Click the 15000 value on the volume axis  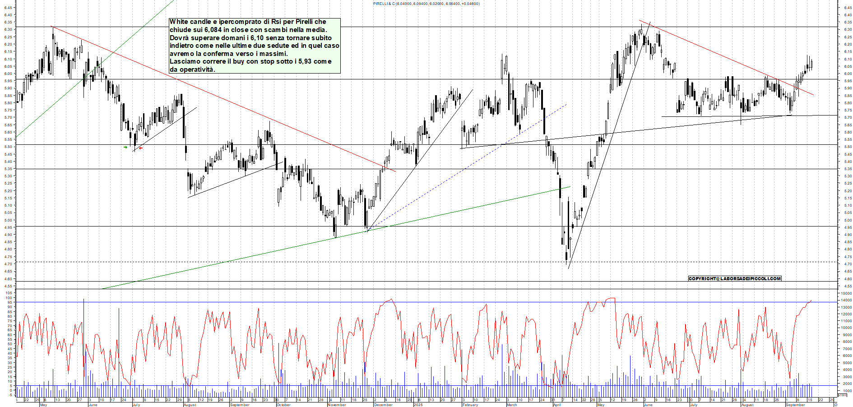[847, 293]
